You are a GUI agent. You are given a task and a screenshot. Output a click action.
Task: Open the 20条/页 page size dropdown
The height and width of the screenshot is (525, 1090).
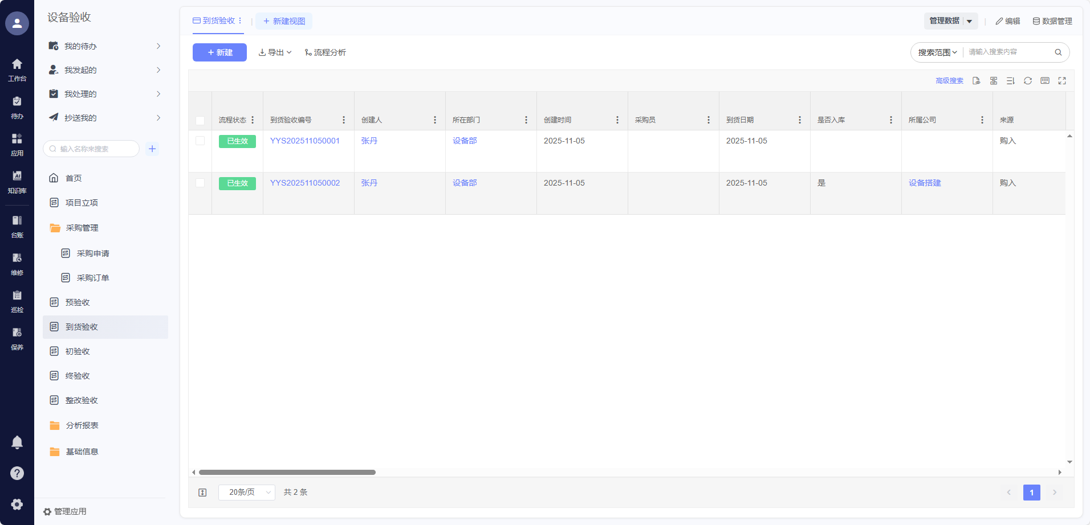point(247,492)
